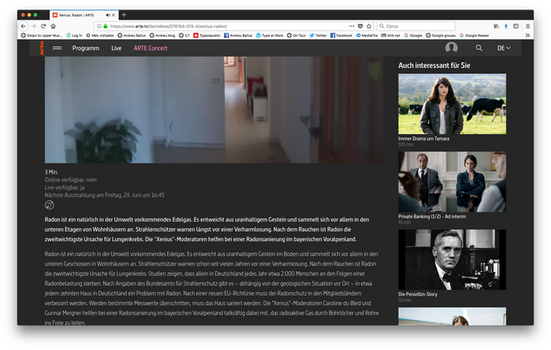Image resolution: width=551 pixels, height=350 pixels.
Task: Click 'Auch interessant für Sie' heading
Action: coord(434,65)
